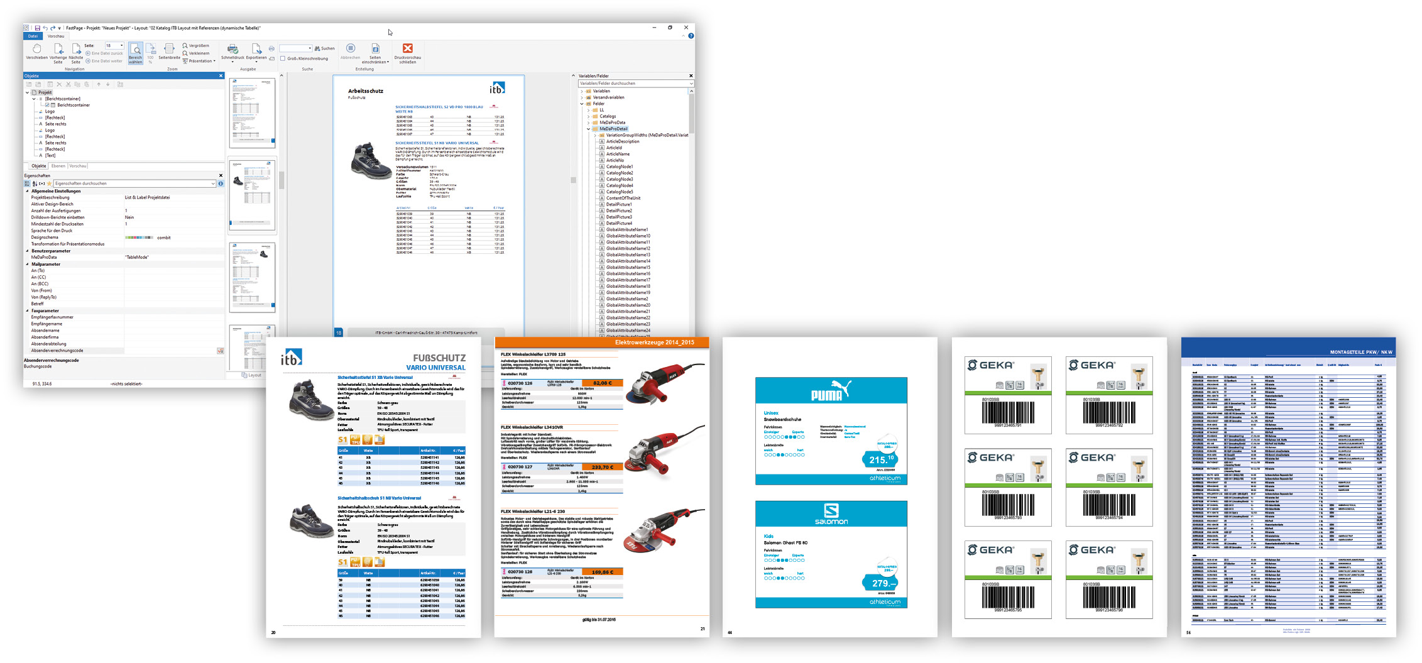Click the Designschema combit color palette
1422x663 pixels.
point(139,238)
